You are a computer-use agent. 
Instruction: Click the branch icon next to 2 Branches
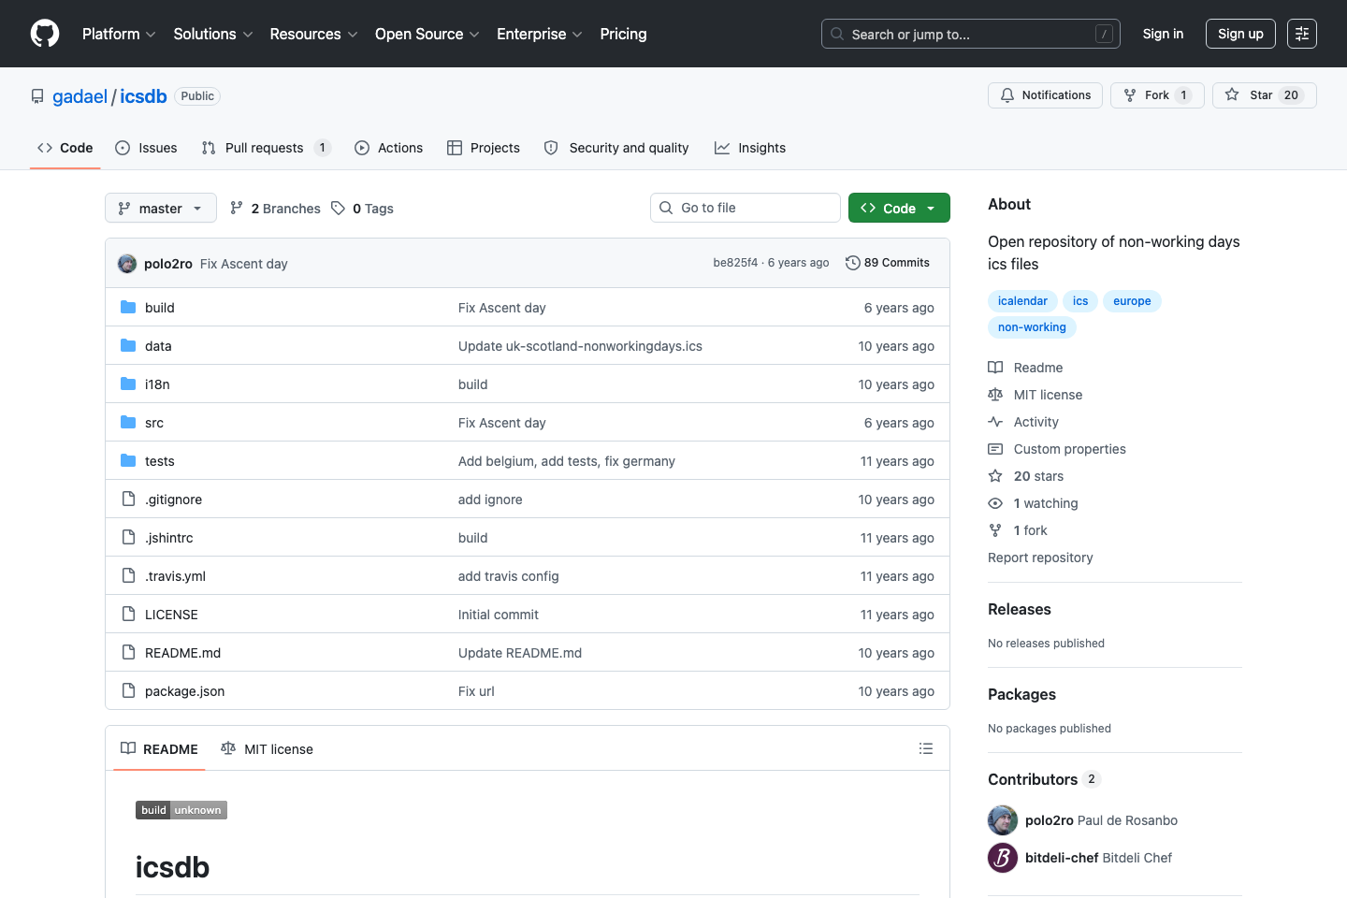coord(238,208)
